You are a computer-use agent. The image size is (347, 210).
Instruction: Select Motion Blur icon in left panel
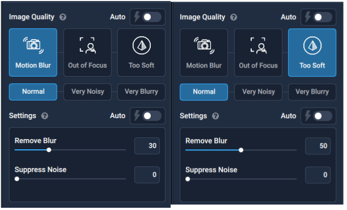[33, 52]
